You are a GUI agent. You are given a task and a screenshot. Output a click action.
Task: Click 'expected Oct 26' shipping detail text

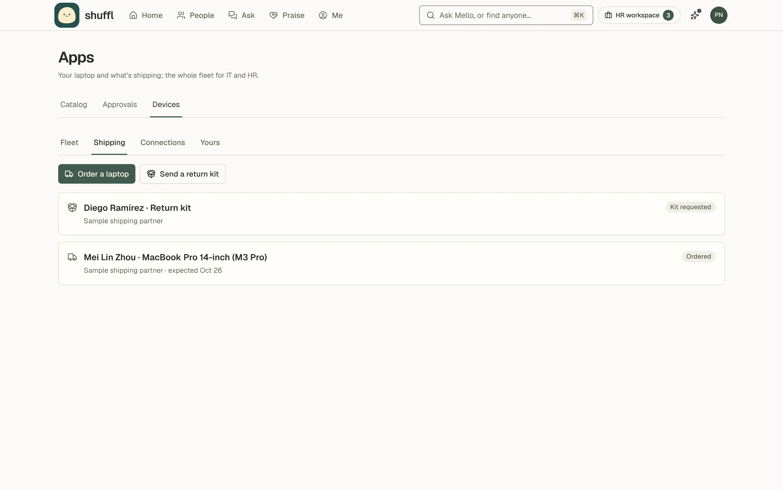click(x=195, y=270)
